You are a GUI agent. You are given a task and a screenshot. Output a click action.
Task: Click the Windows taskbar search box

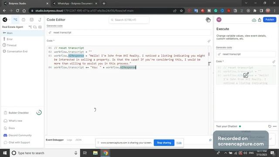[x=44, y=153]
